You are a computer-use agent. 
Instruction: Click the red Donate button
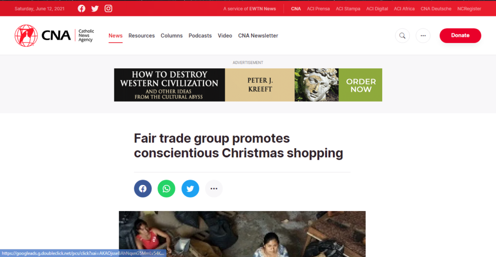coord(460,35)
